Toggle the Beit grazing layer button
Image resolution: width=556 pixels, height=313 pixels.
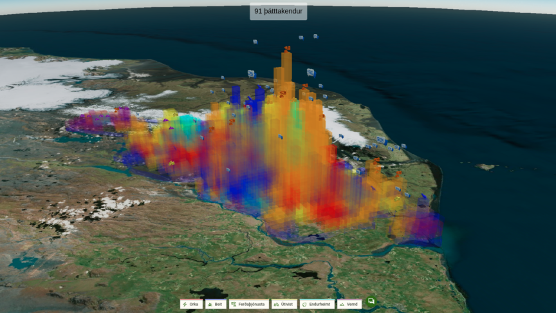(x=216, y=304)
